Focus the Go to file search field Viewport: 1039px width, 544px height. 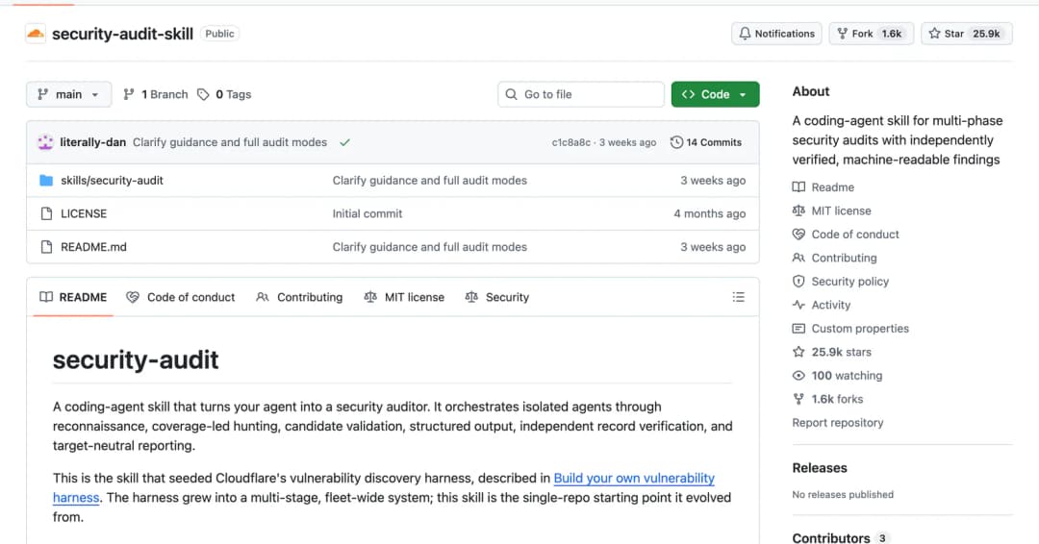[581, 94]
